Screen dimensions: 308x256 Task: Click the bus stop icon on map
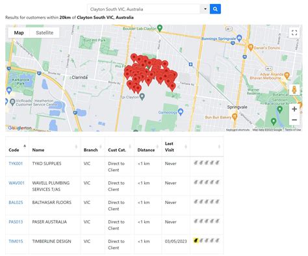click(x=190, y=64)
